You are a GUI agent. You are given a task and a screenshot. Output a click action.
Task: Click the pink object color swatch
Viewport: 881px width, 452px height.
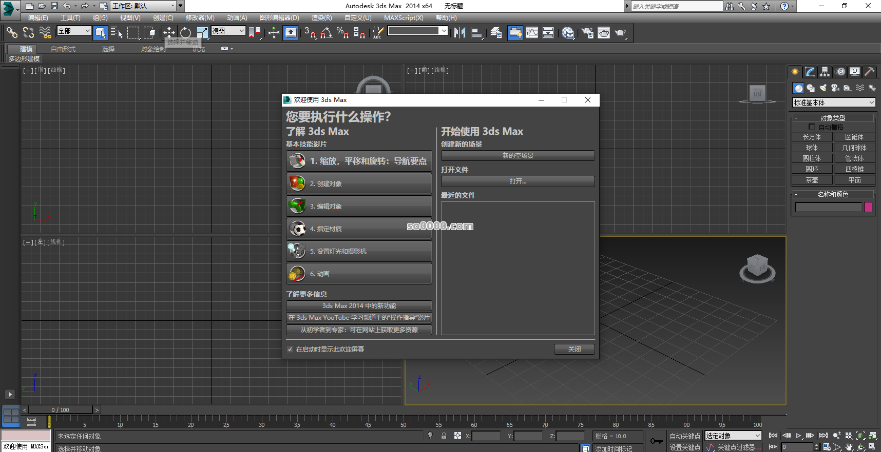pos(869,207)
